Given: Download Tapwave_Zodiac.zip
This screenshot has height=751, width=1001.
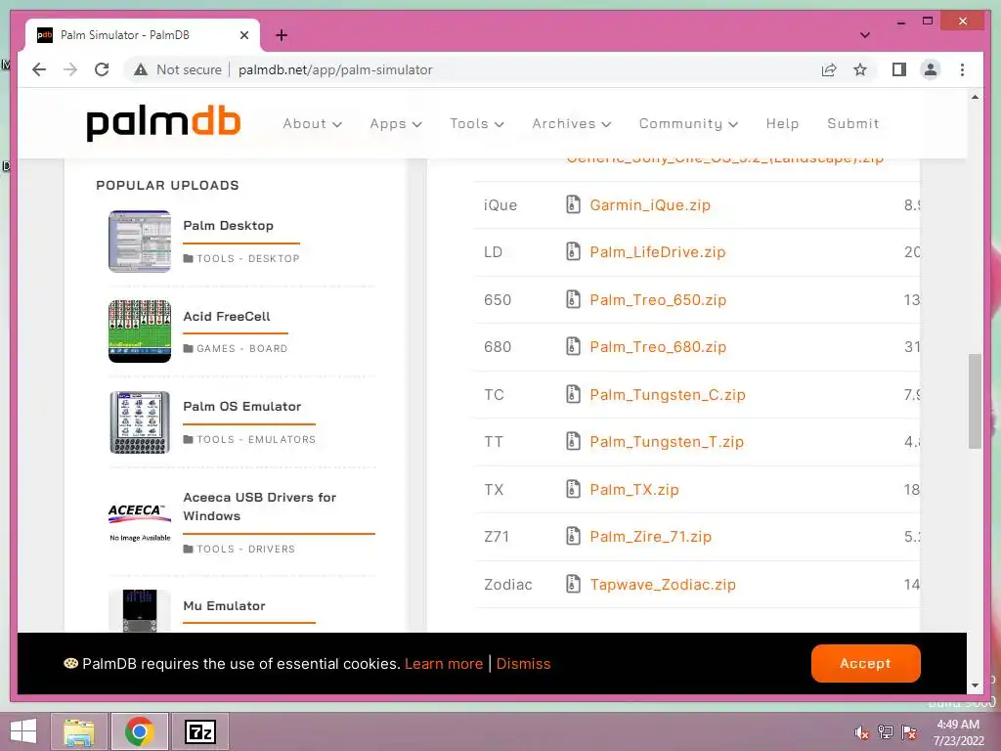Looking at the screenshot, I should [x=663, y=585].
